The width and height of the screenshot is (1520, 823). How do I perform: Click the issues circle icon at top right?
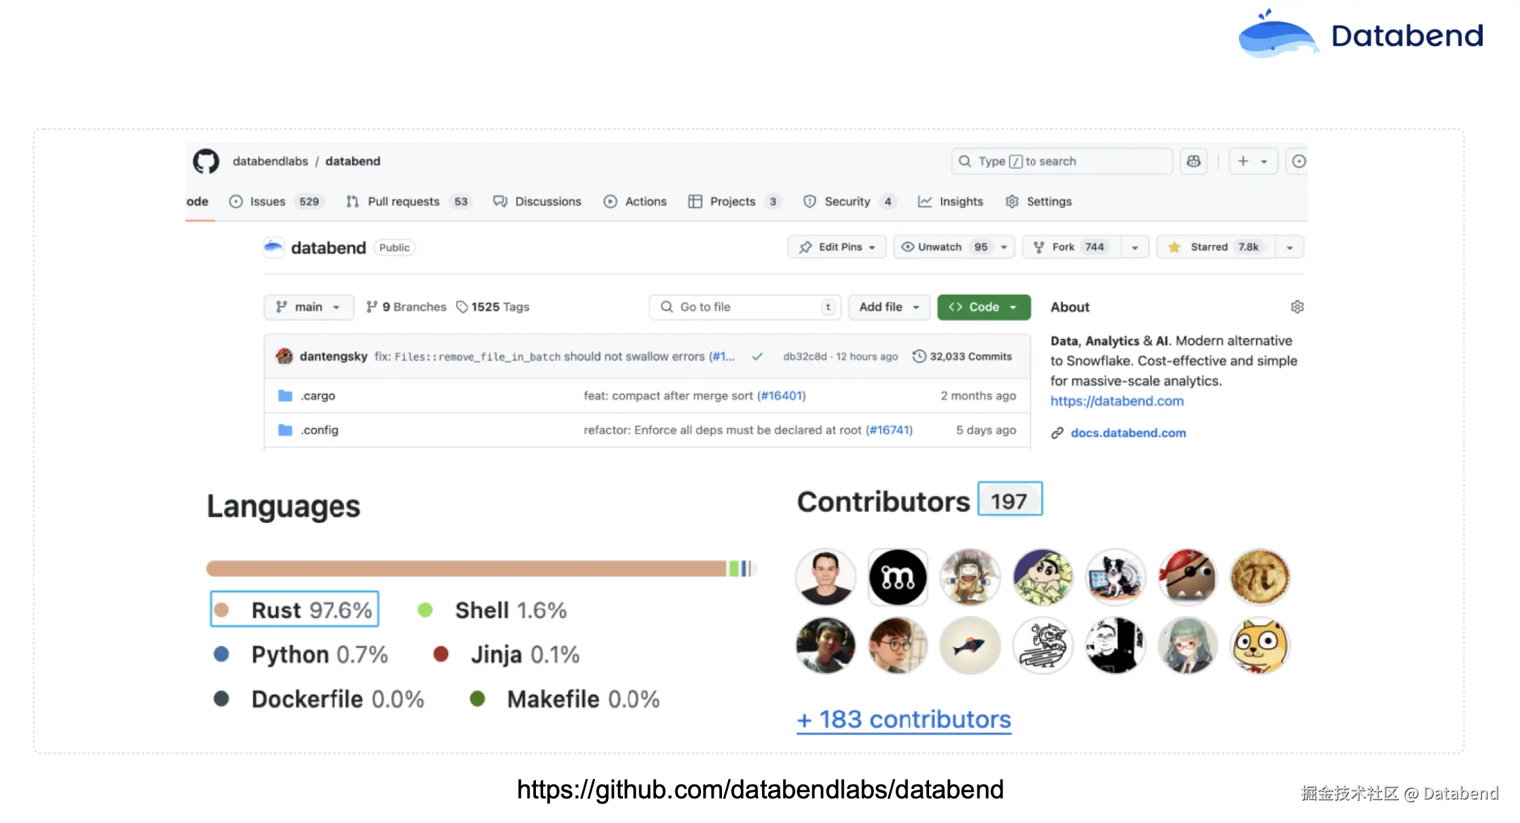click(x=1299, y=161)
